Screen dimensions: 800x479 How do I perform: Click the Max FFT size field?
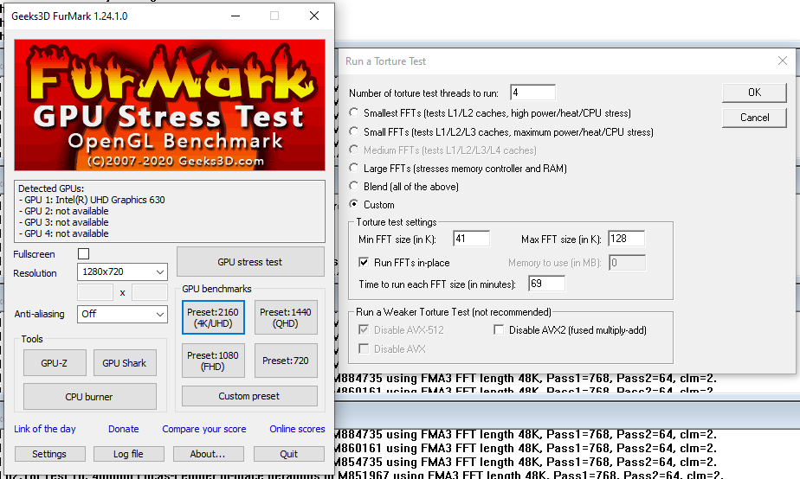pyautogui.click(x=627, y=239)
